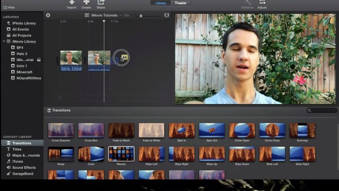Switch to the Library tab

(x=160, y=3)
